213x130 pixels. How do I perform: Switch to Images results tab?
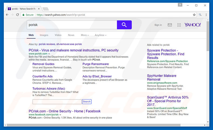click(44, 35)
